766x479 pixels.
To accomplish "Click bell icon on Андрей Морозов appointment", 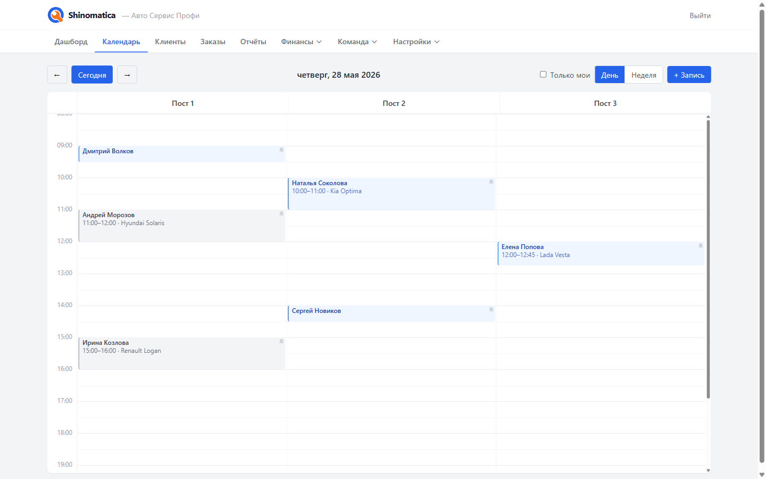I will click(x=281, y=214).
